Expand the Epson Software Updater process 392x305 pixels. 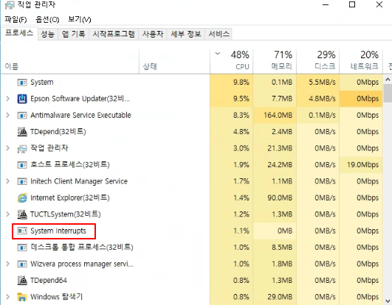[7, 99]
